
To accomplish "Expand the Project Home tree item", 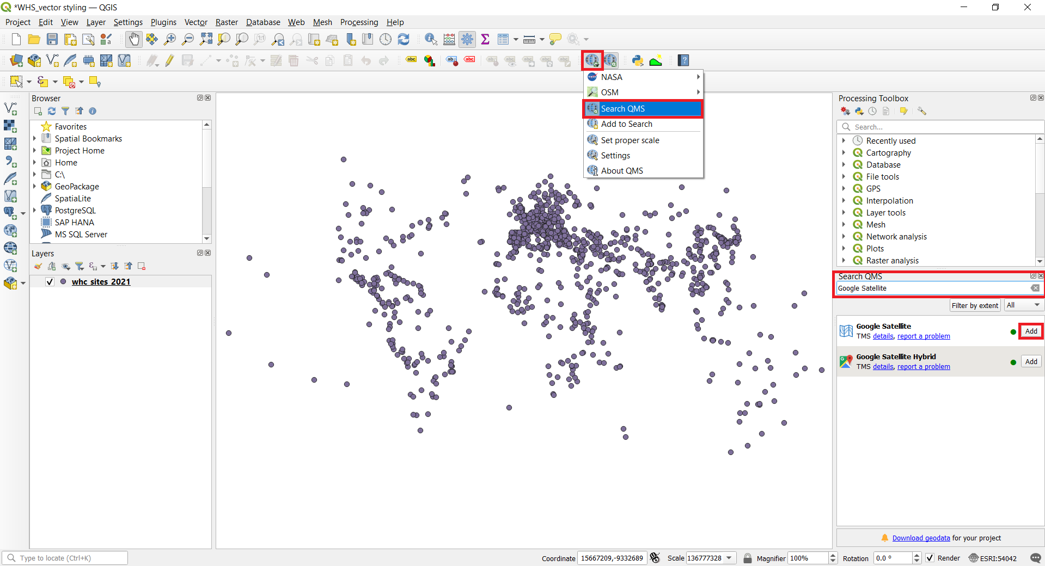I will coord(34,151).
